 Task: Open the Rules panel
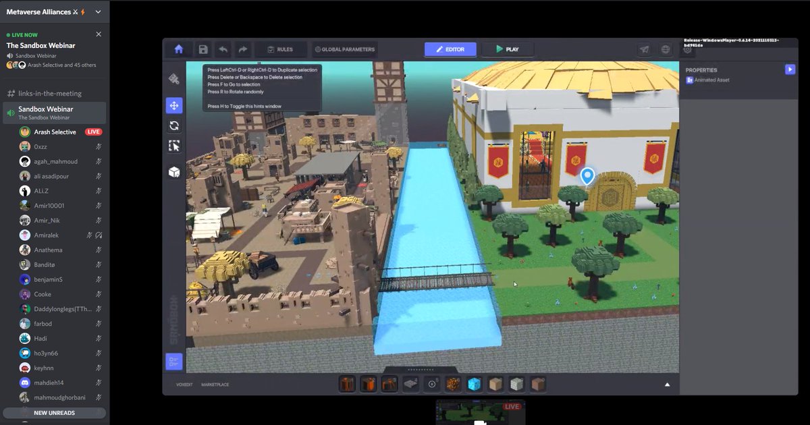point(281,49)
